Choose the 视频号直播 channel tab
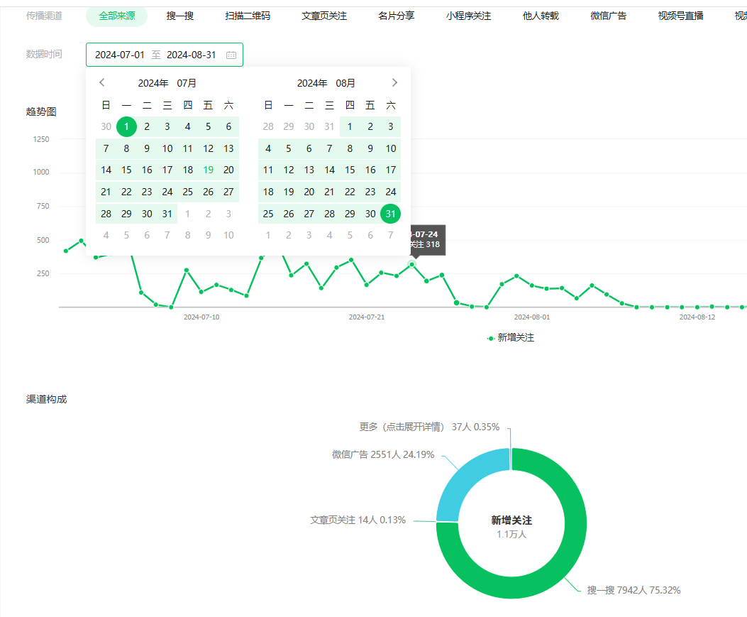The height and width of the screenshot is (617, 747). coord(680,16)
